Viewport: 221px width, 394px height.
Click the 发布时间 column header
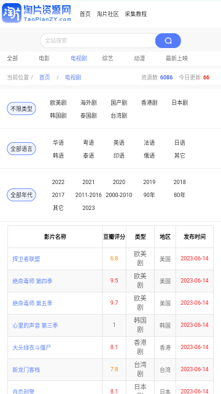[x=195, y=236]
